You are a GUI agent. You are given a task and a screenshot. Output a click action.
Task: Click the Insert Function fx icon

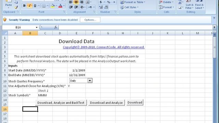pyautogui.click(x=55, y=27)
